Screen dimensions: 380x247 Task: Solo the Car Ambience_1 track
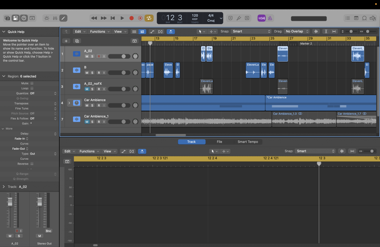click(x=92, y=122)
